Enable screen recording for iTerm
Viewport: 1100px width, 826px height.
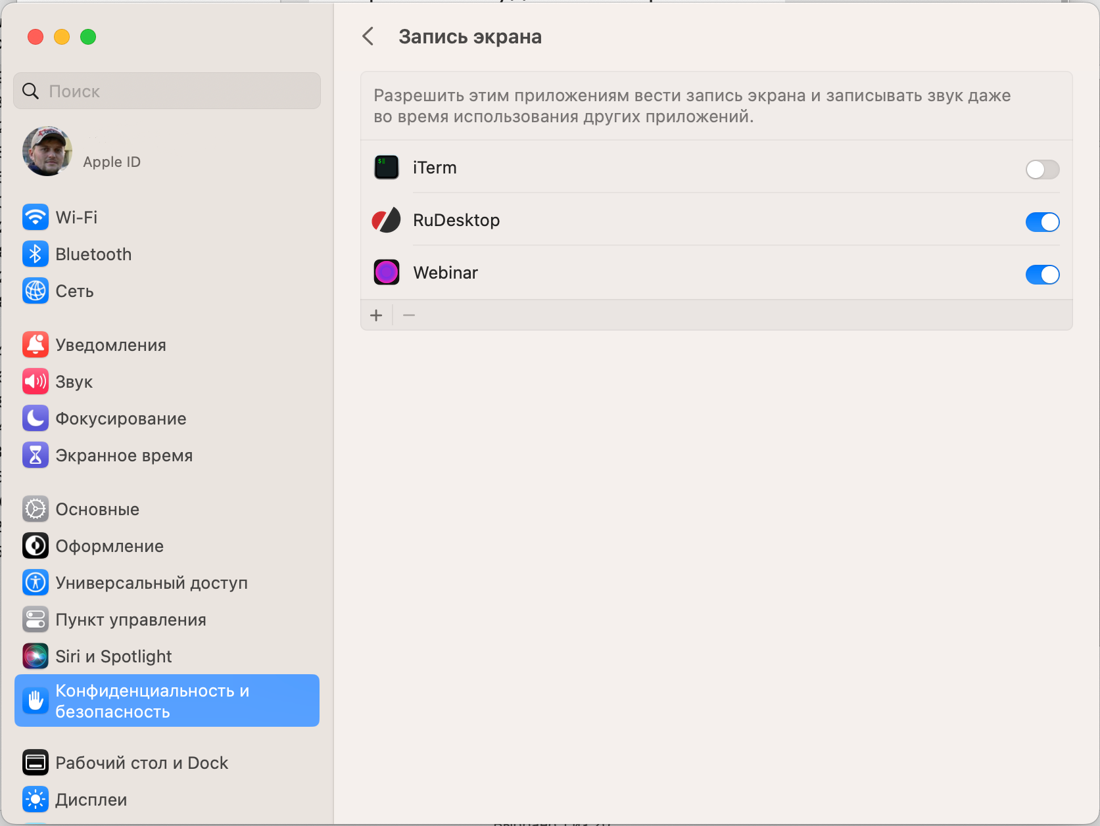pos(1043,170)
